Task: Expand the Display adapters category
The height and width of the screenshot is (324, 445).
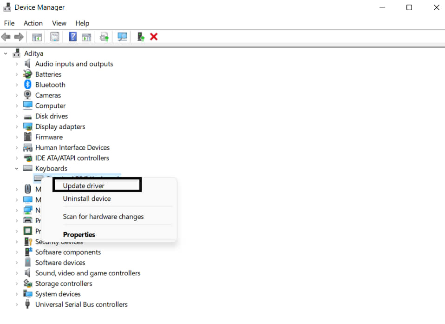Action: point(17,126)
